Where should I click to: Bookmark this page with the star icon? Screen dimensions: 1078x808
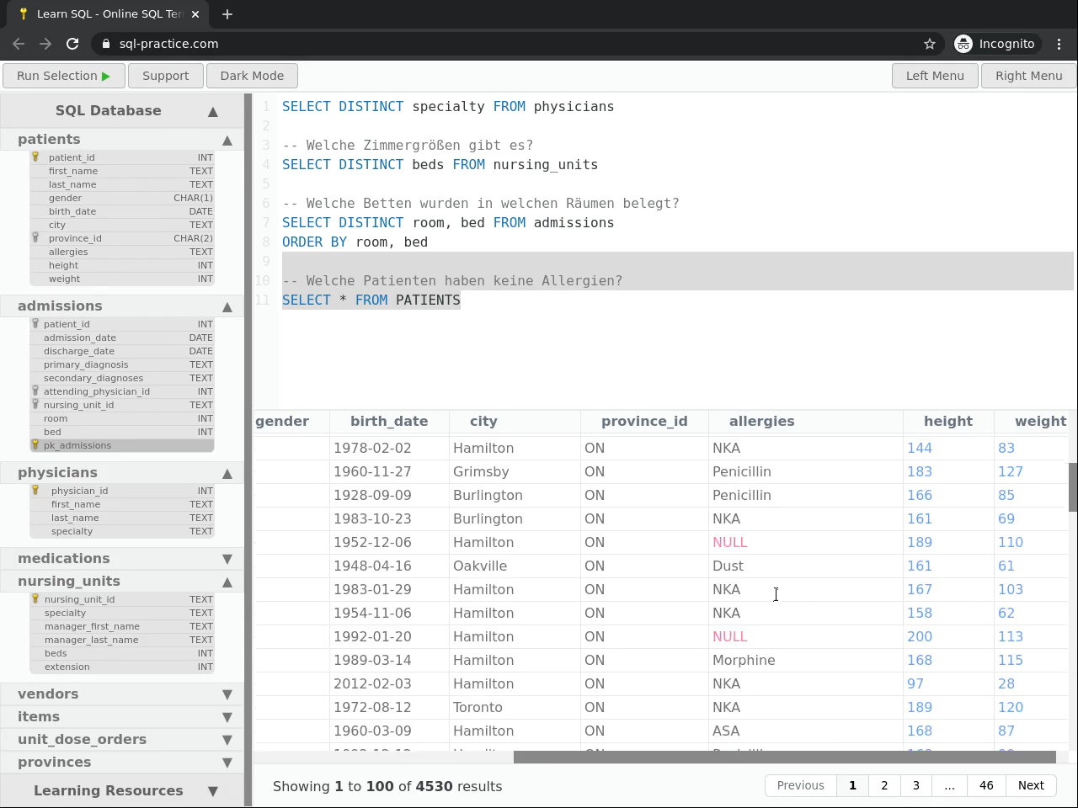click(930, 44)
